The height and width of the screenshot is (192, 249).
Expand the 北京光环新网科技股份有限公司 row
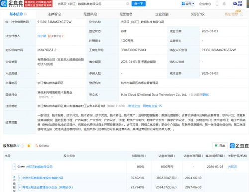(20, 178)
